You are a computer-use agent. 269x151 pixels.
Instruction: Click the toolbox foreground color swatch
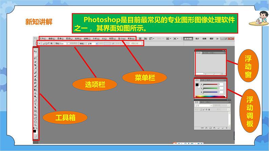[35, 131]
